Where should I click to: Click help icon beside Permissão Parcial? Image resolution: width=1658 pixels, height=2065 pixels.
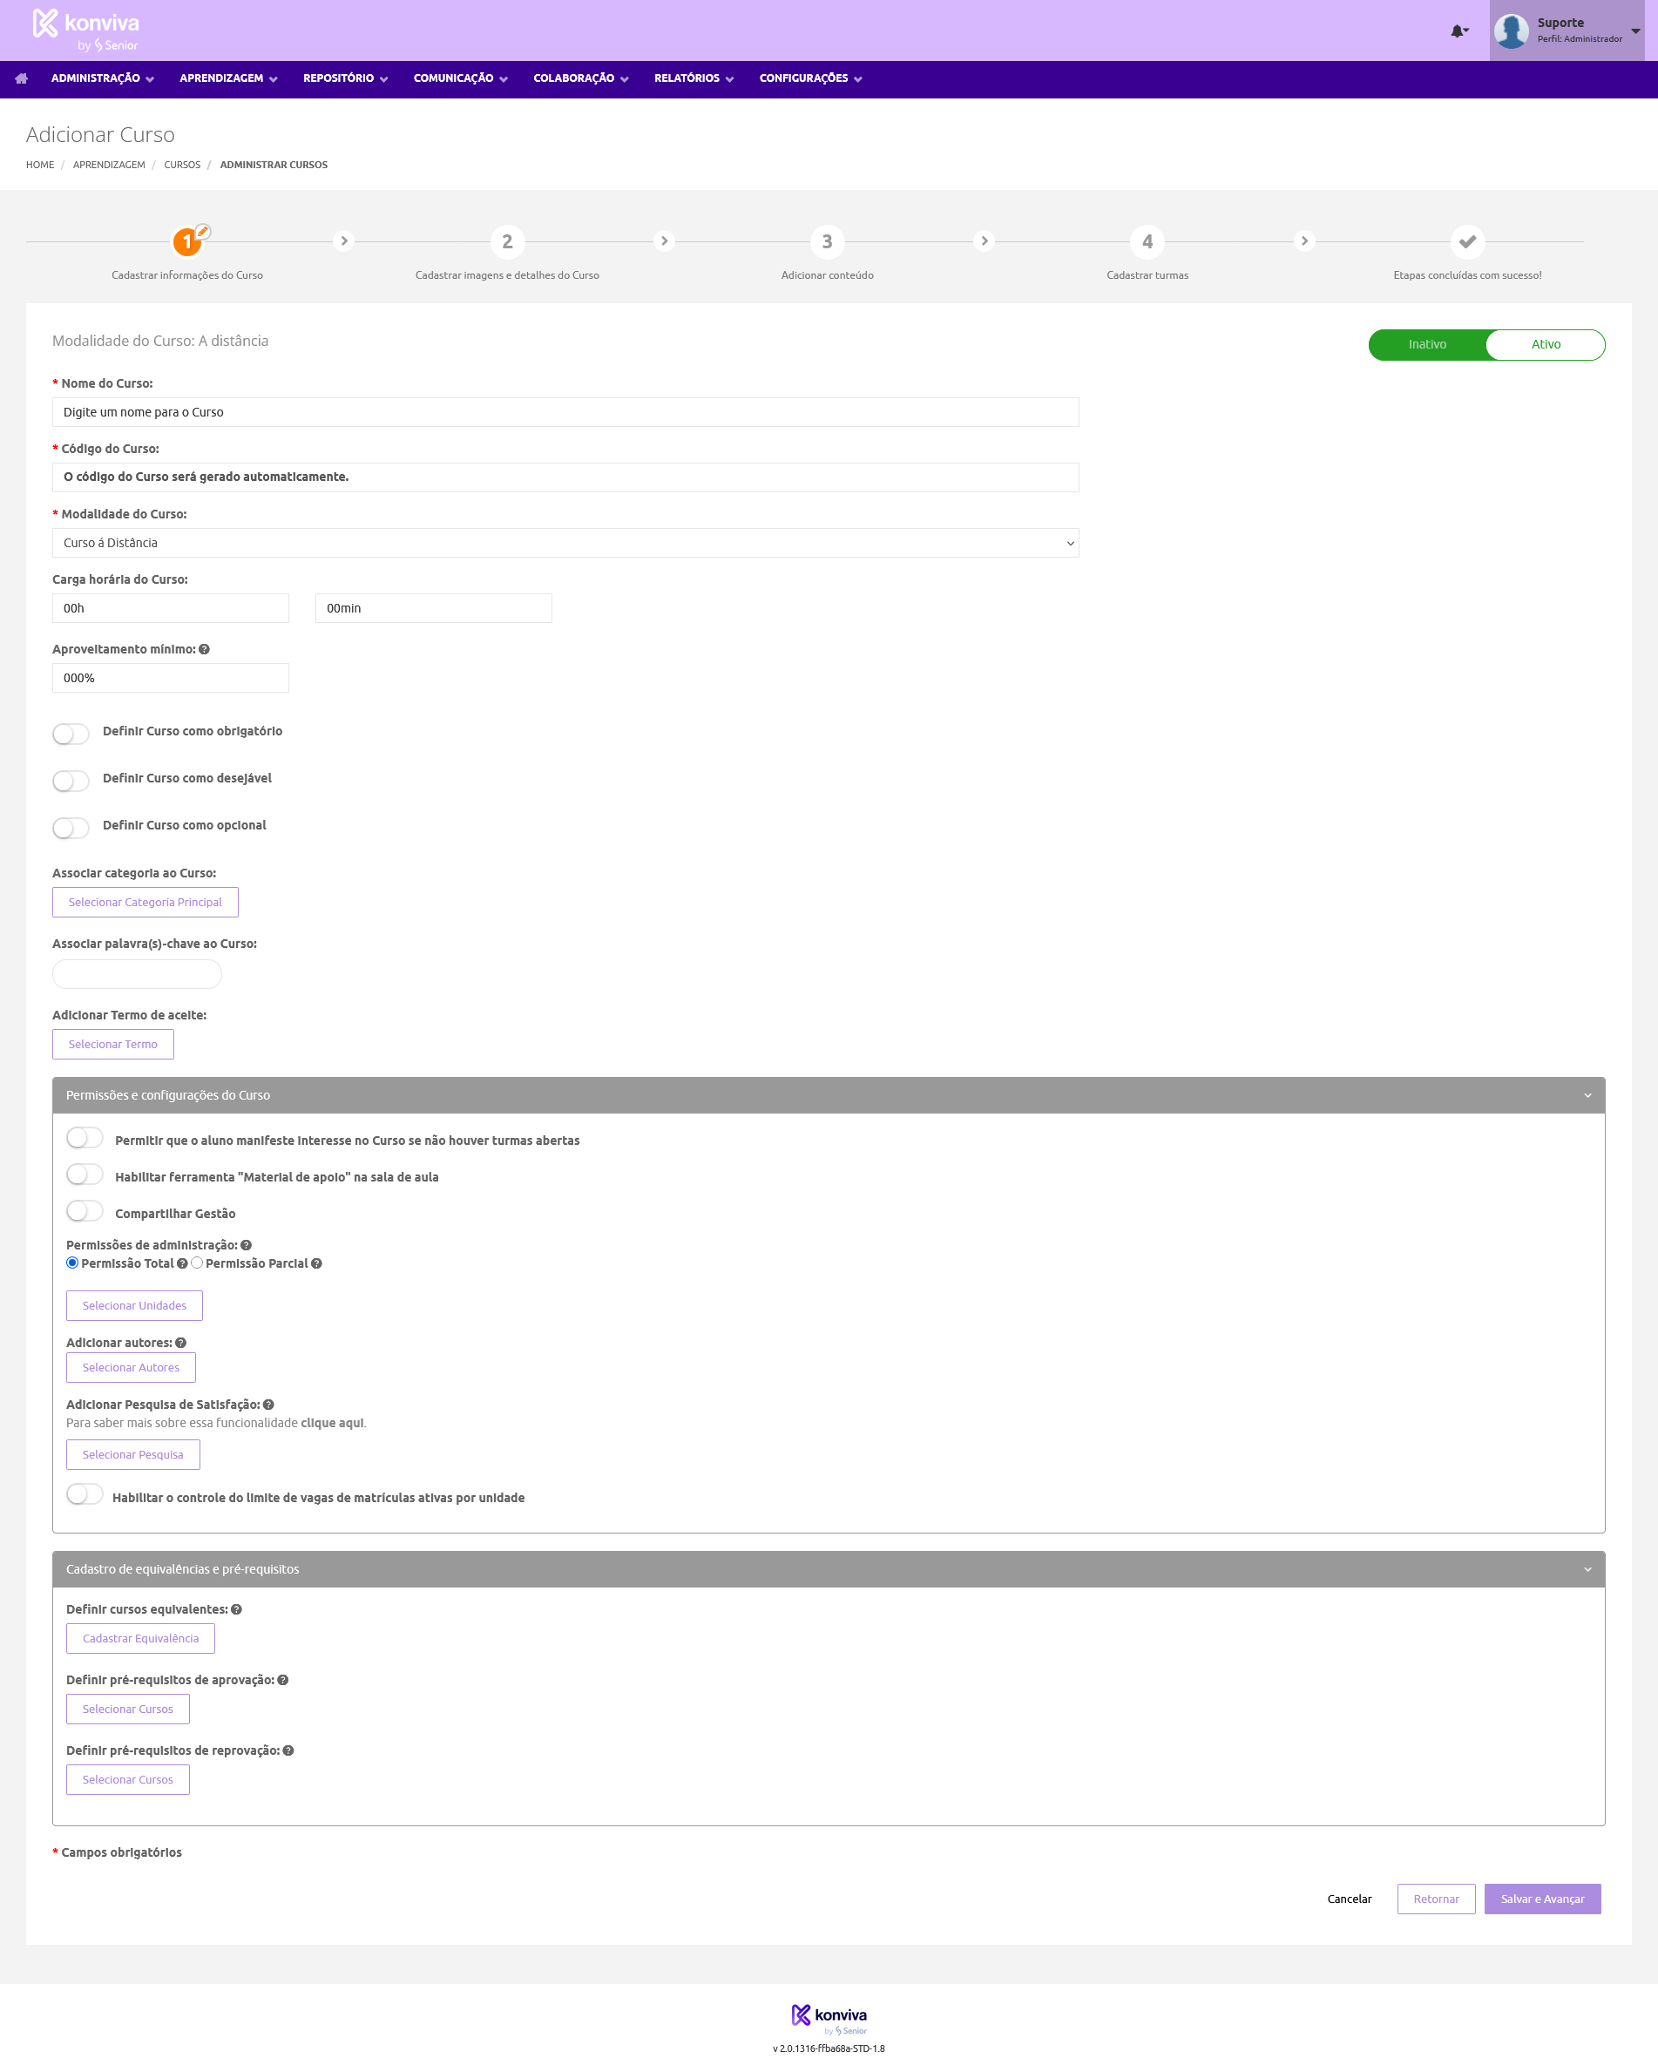click(x=317, y=1263)
